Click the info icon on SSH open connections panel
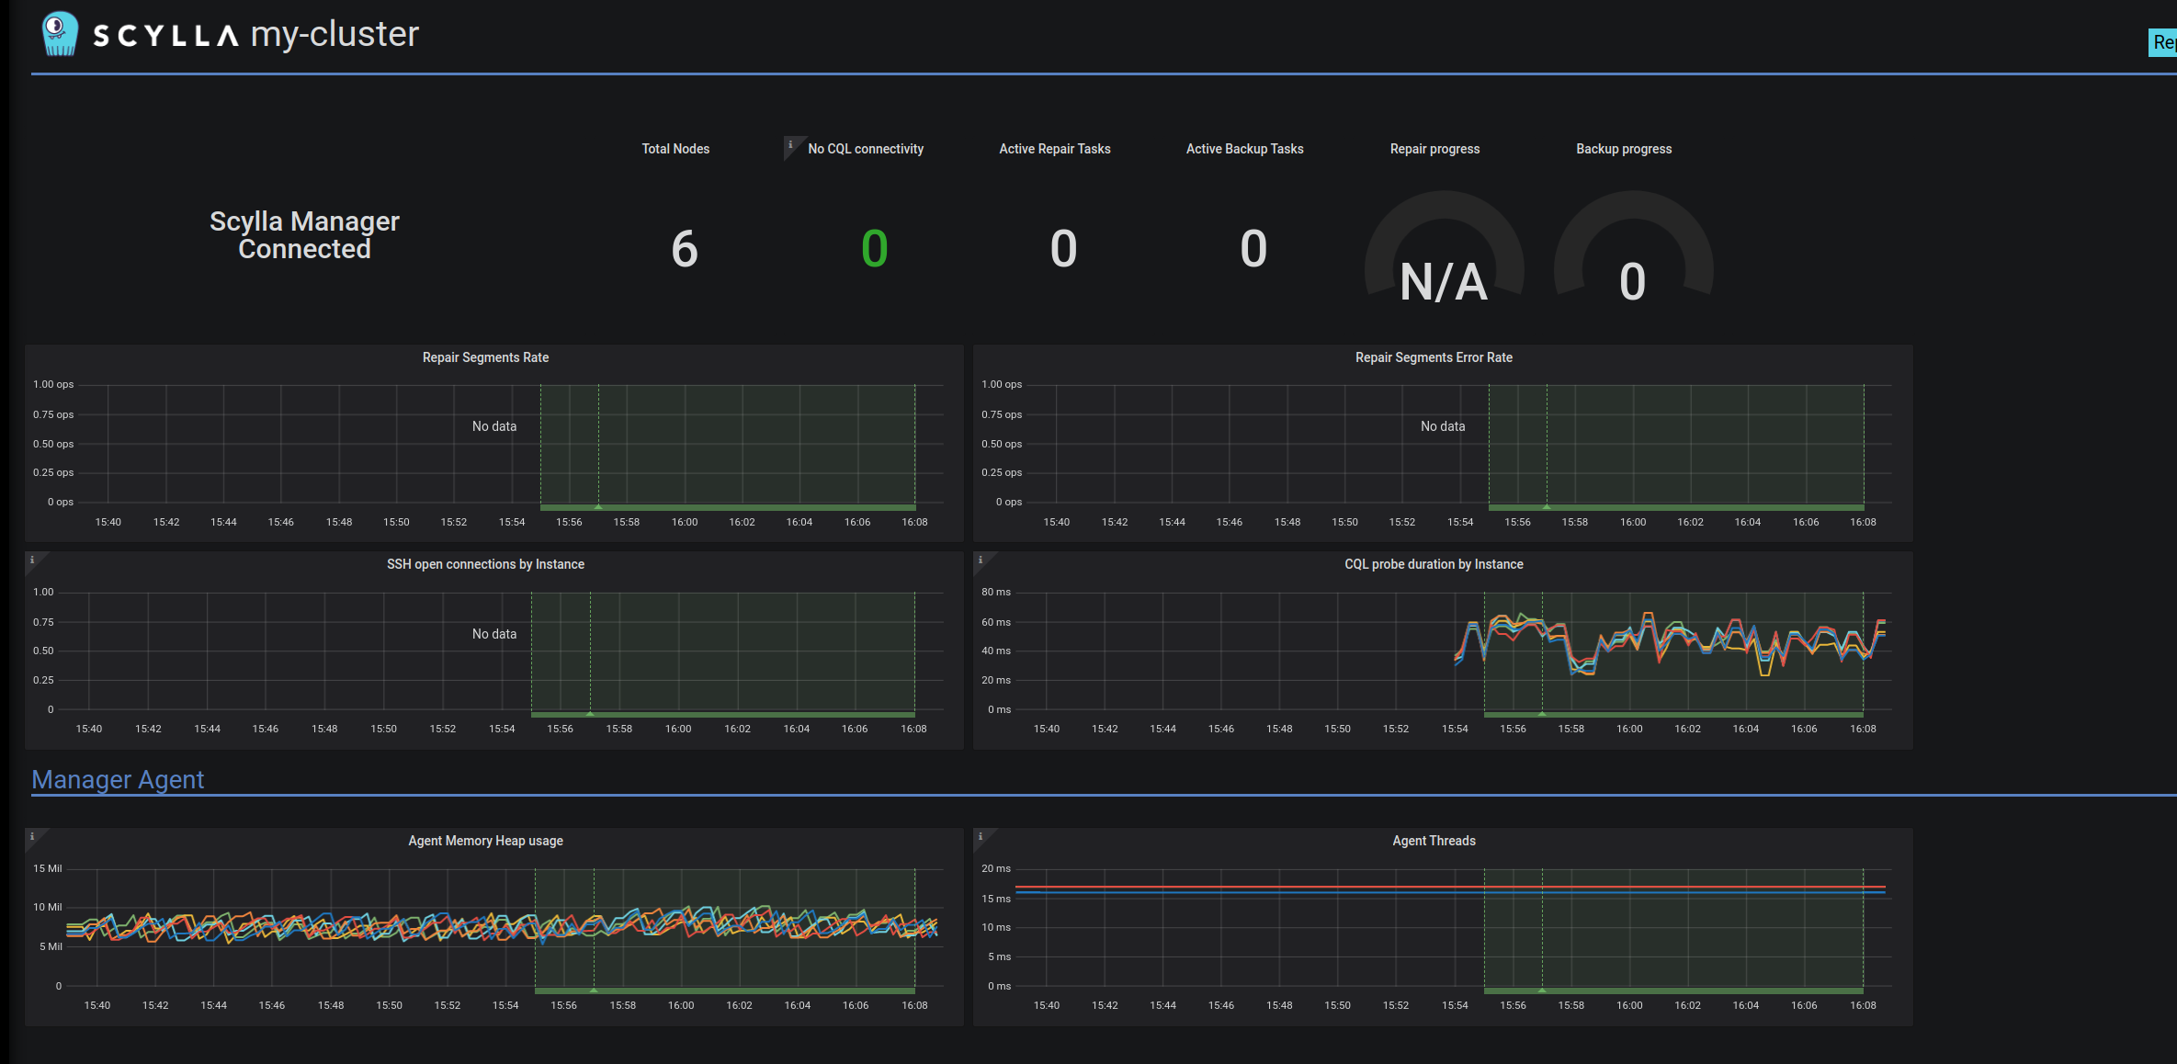Screen dimensions: 2177x1064 coord(33,558)
